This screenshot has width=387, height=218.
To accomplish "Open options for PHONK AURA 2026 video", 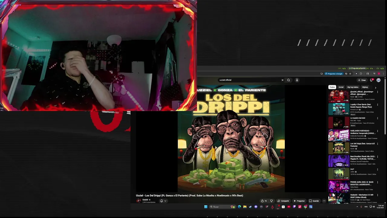I will coord(377,182).
